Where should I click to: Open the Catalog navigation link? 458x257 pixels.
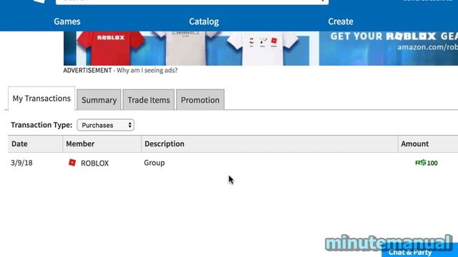tap(203, 21)
